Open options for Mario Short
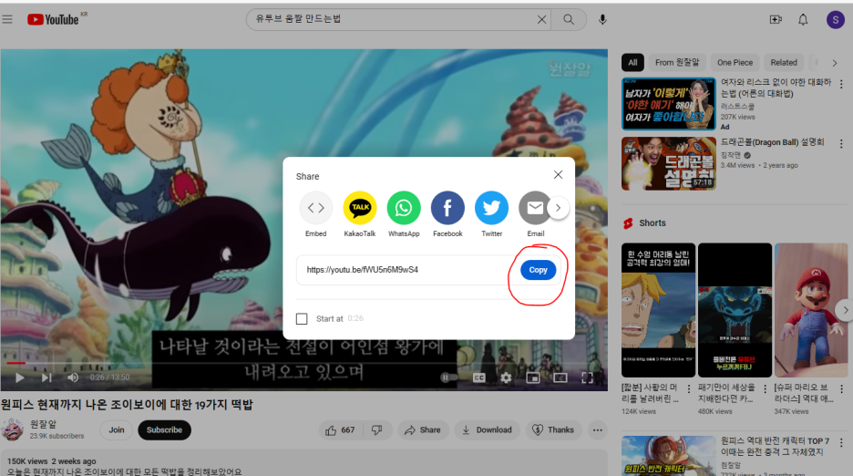The width and height of the screenshot is (853, 476). tap(841, 388)
